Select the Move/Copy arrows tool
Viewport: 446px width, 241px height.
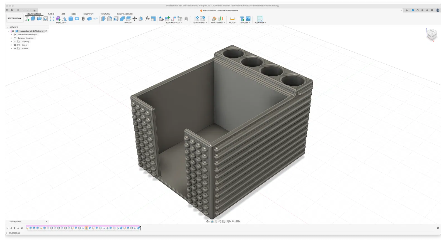pyautogui.click(x=135, y=19)
